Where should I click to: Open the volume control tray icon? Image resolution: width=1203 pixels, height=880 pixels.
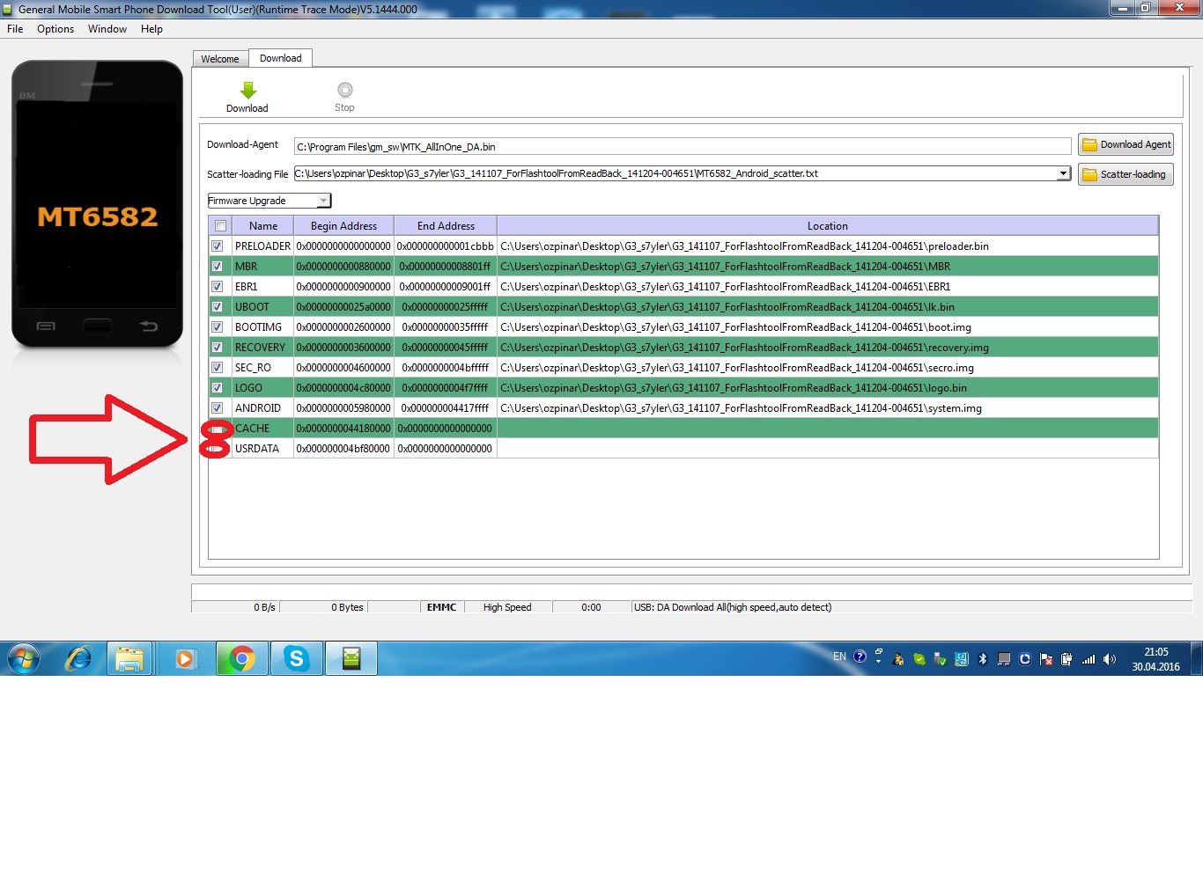coord(1110,658)
